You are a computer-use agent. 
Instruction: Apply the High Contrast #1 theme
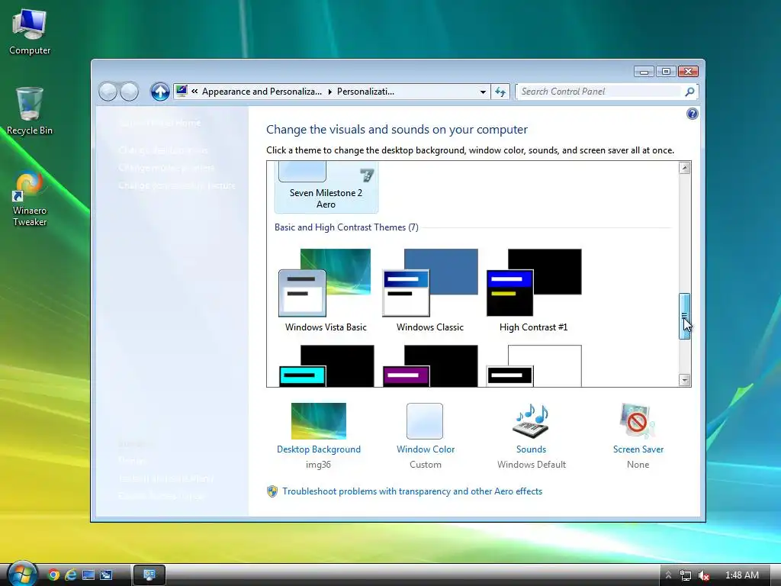point(533,291)
